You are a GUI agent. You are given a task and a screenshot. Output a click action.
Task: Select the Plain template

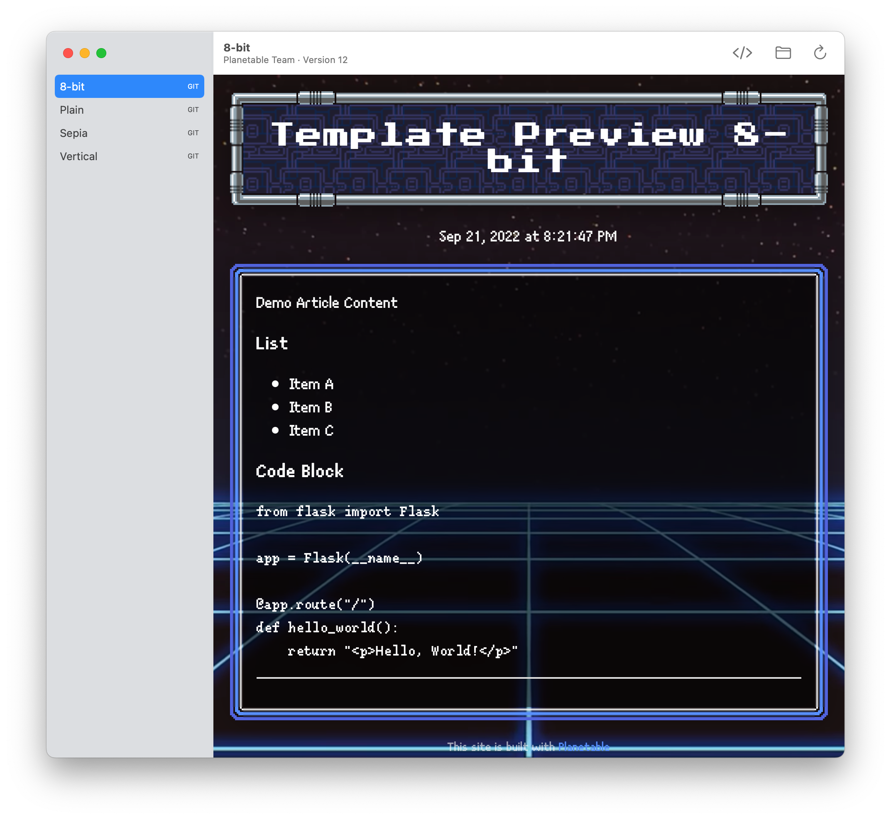tap(72, 110)
